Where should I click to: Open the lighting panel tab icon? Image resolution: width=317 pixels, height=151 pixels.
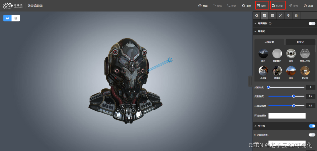(x=264, y=16)
